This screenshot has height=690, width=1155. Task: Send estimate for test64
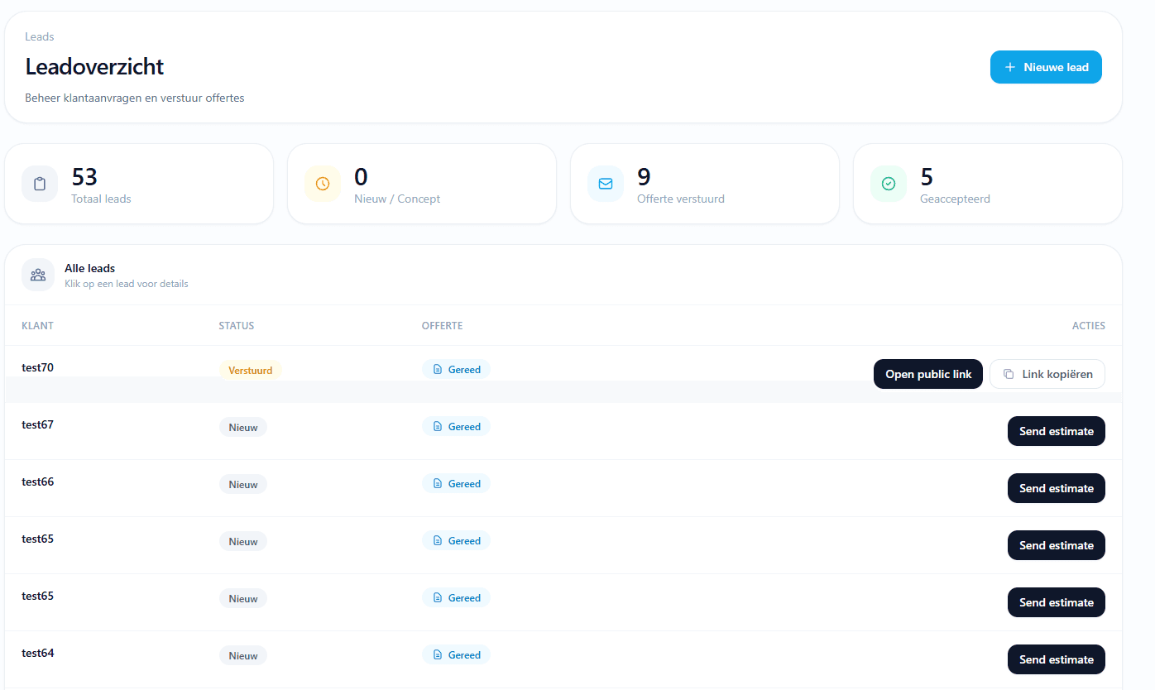pos(1057,659)
